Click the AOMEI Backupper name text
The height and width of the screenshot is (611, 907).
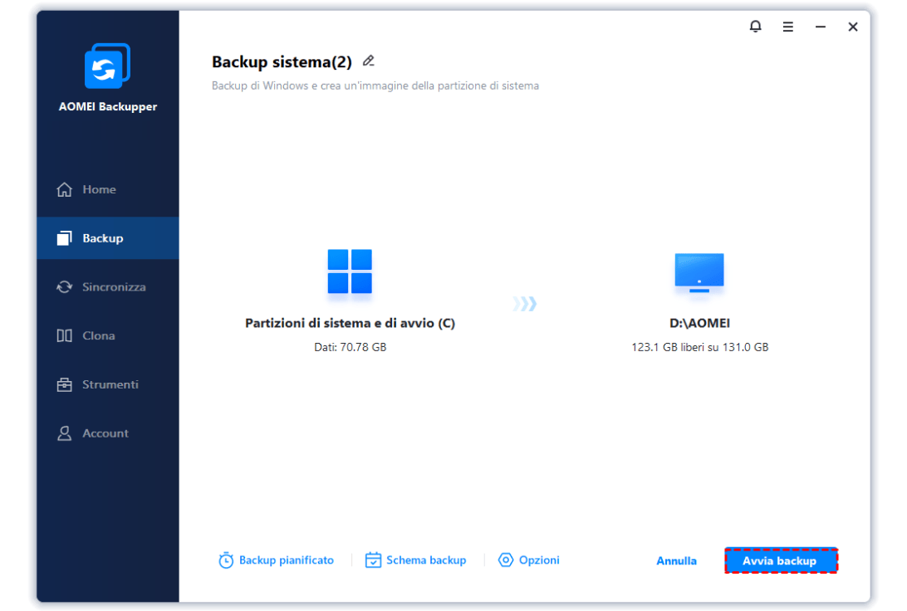108,107
